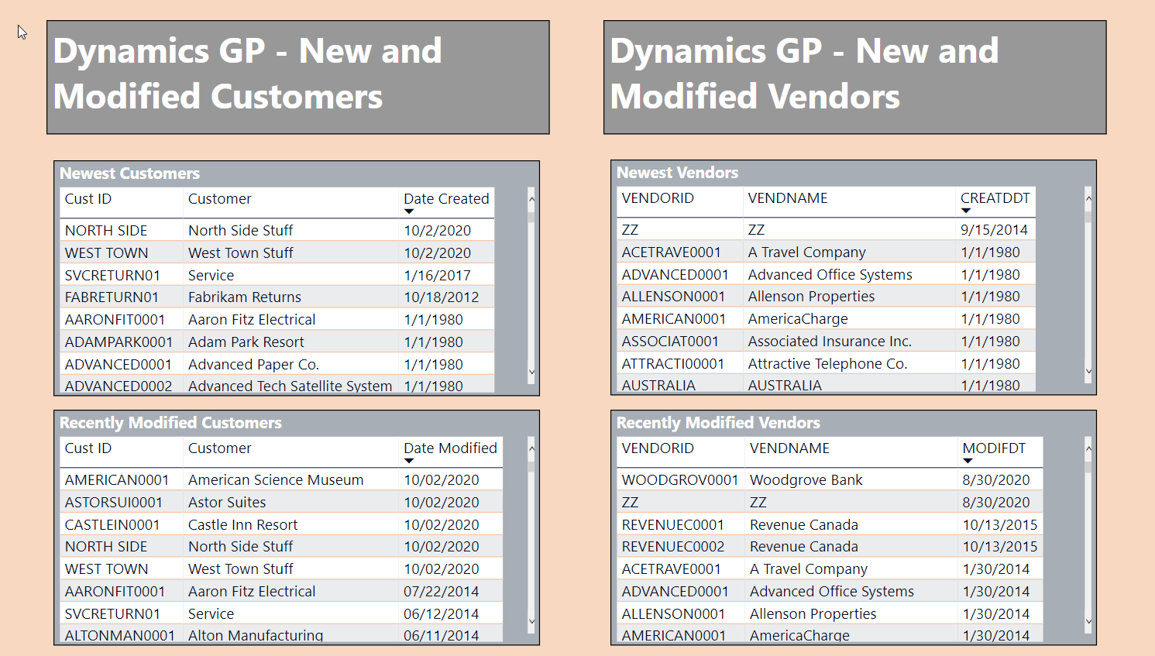
Task: Select ALTONMAN0001 customer ID
Action: 120,635
